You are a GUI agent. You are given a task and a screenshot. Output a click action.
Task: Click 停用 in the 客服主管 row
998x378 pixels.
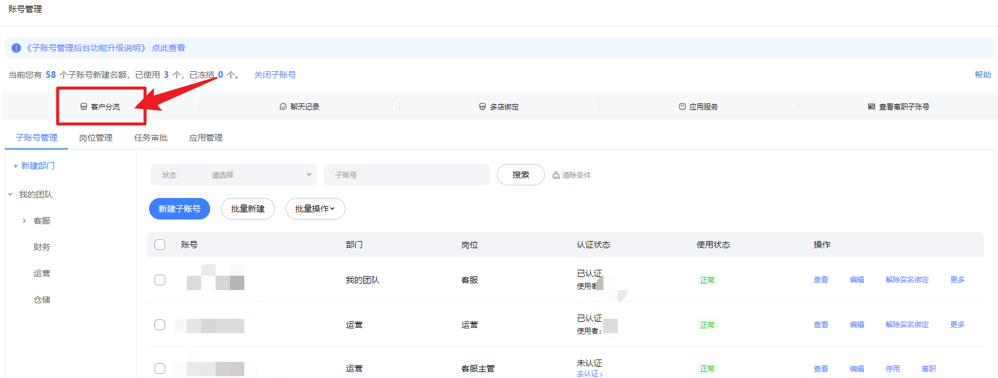coord(893,369)
